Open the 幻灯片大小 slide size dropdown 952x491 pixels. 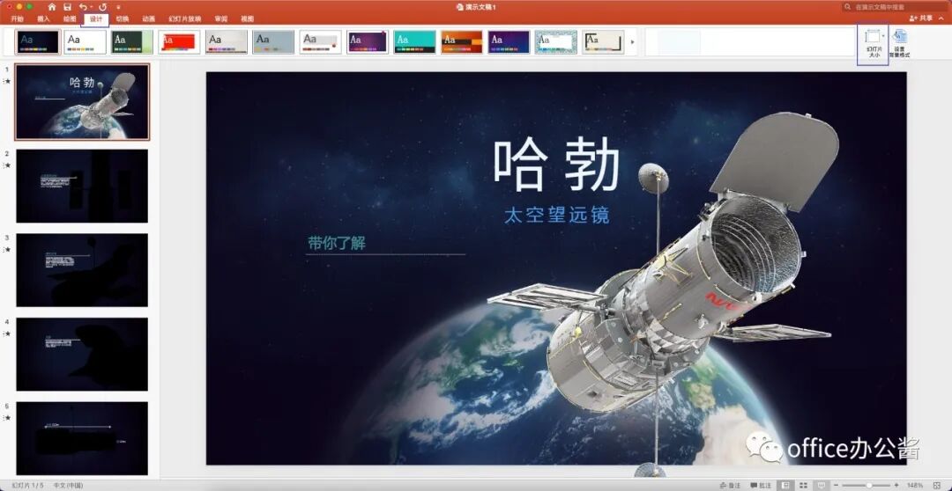873,44
